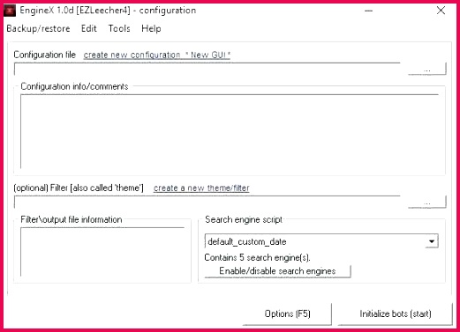This screenshot has width=460, height=332.
Task: Open the Help menu
Action: 151,28
